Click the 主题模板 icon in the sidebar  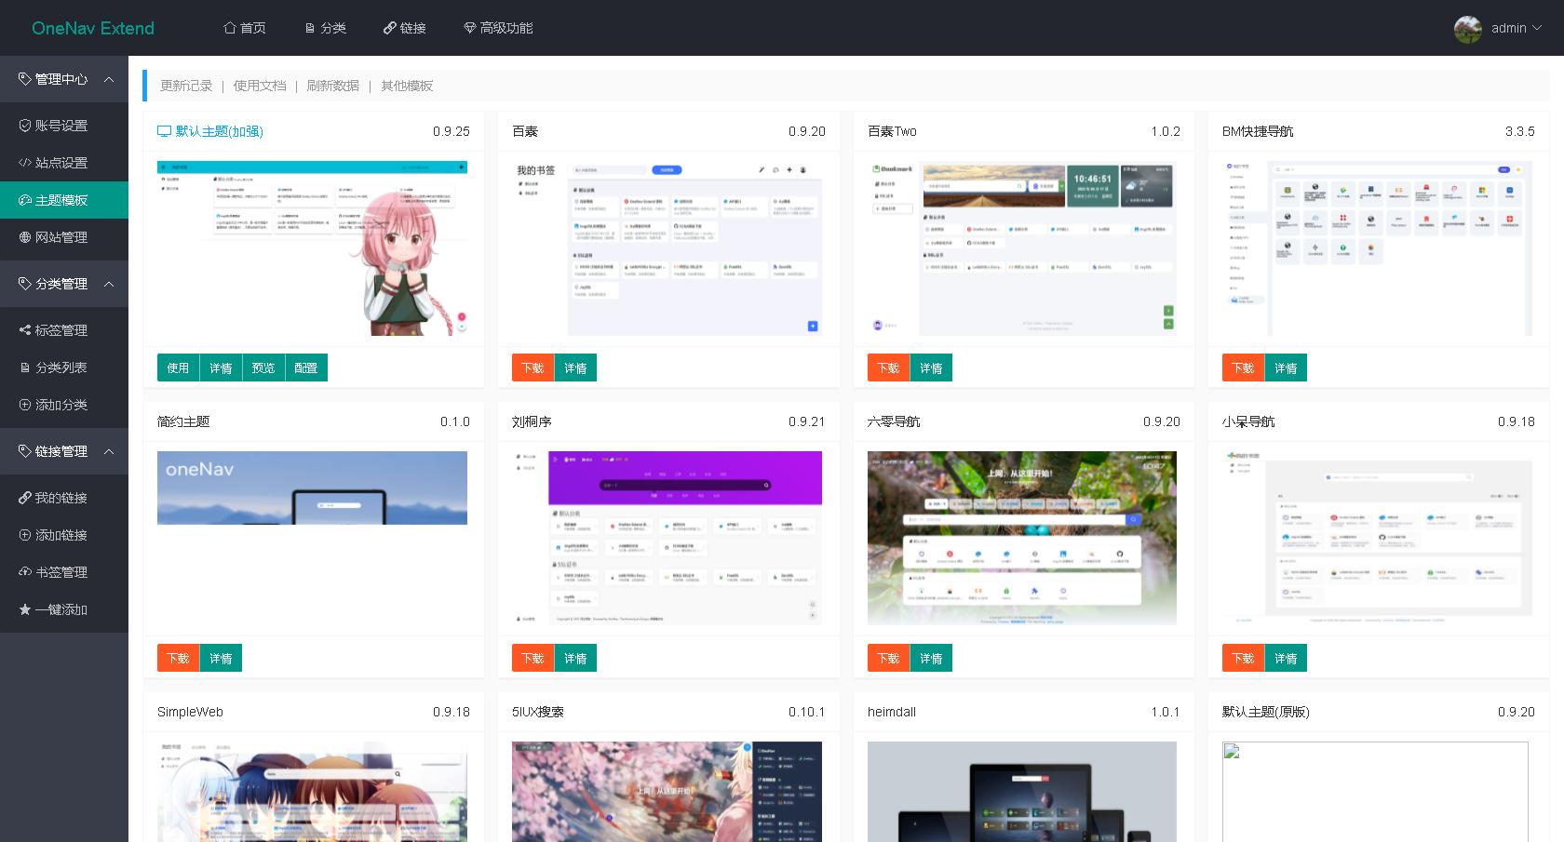pyautogui.click(x=26, y=199)
